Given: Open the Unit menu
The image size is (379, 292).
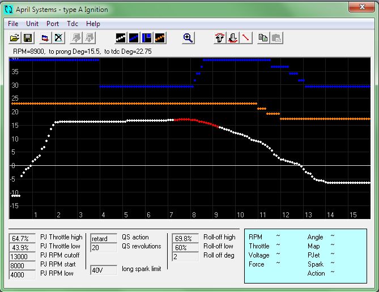Looking at the screenshot, I should [32, 24].
